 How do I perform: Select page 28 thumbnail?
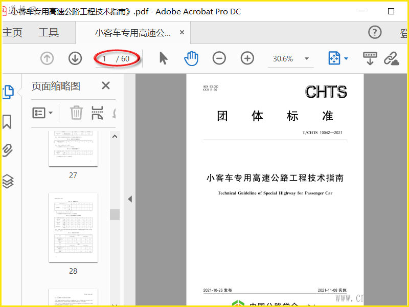point(73,227)
